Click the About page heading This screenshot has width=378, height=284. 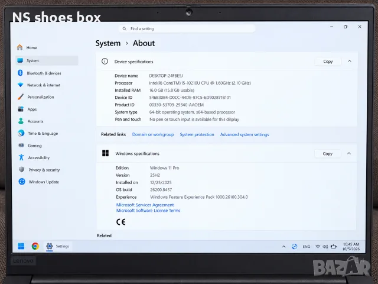[x=144, y=43]
